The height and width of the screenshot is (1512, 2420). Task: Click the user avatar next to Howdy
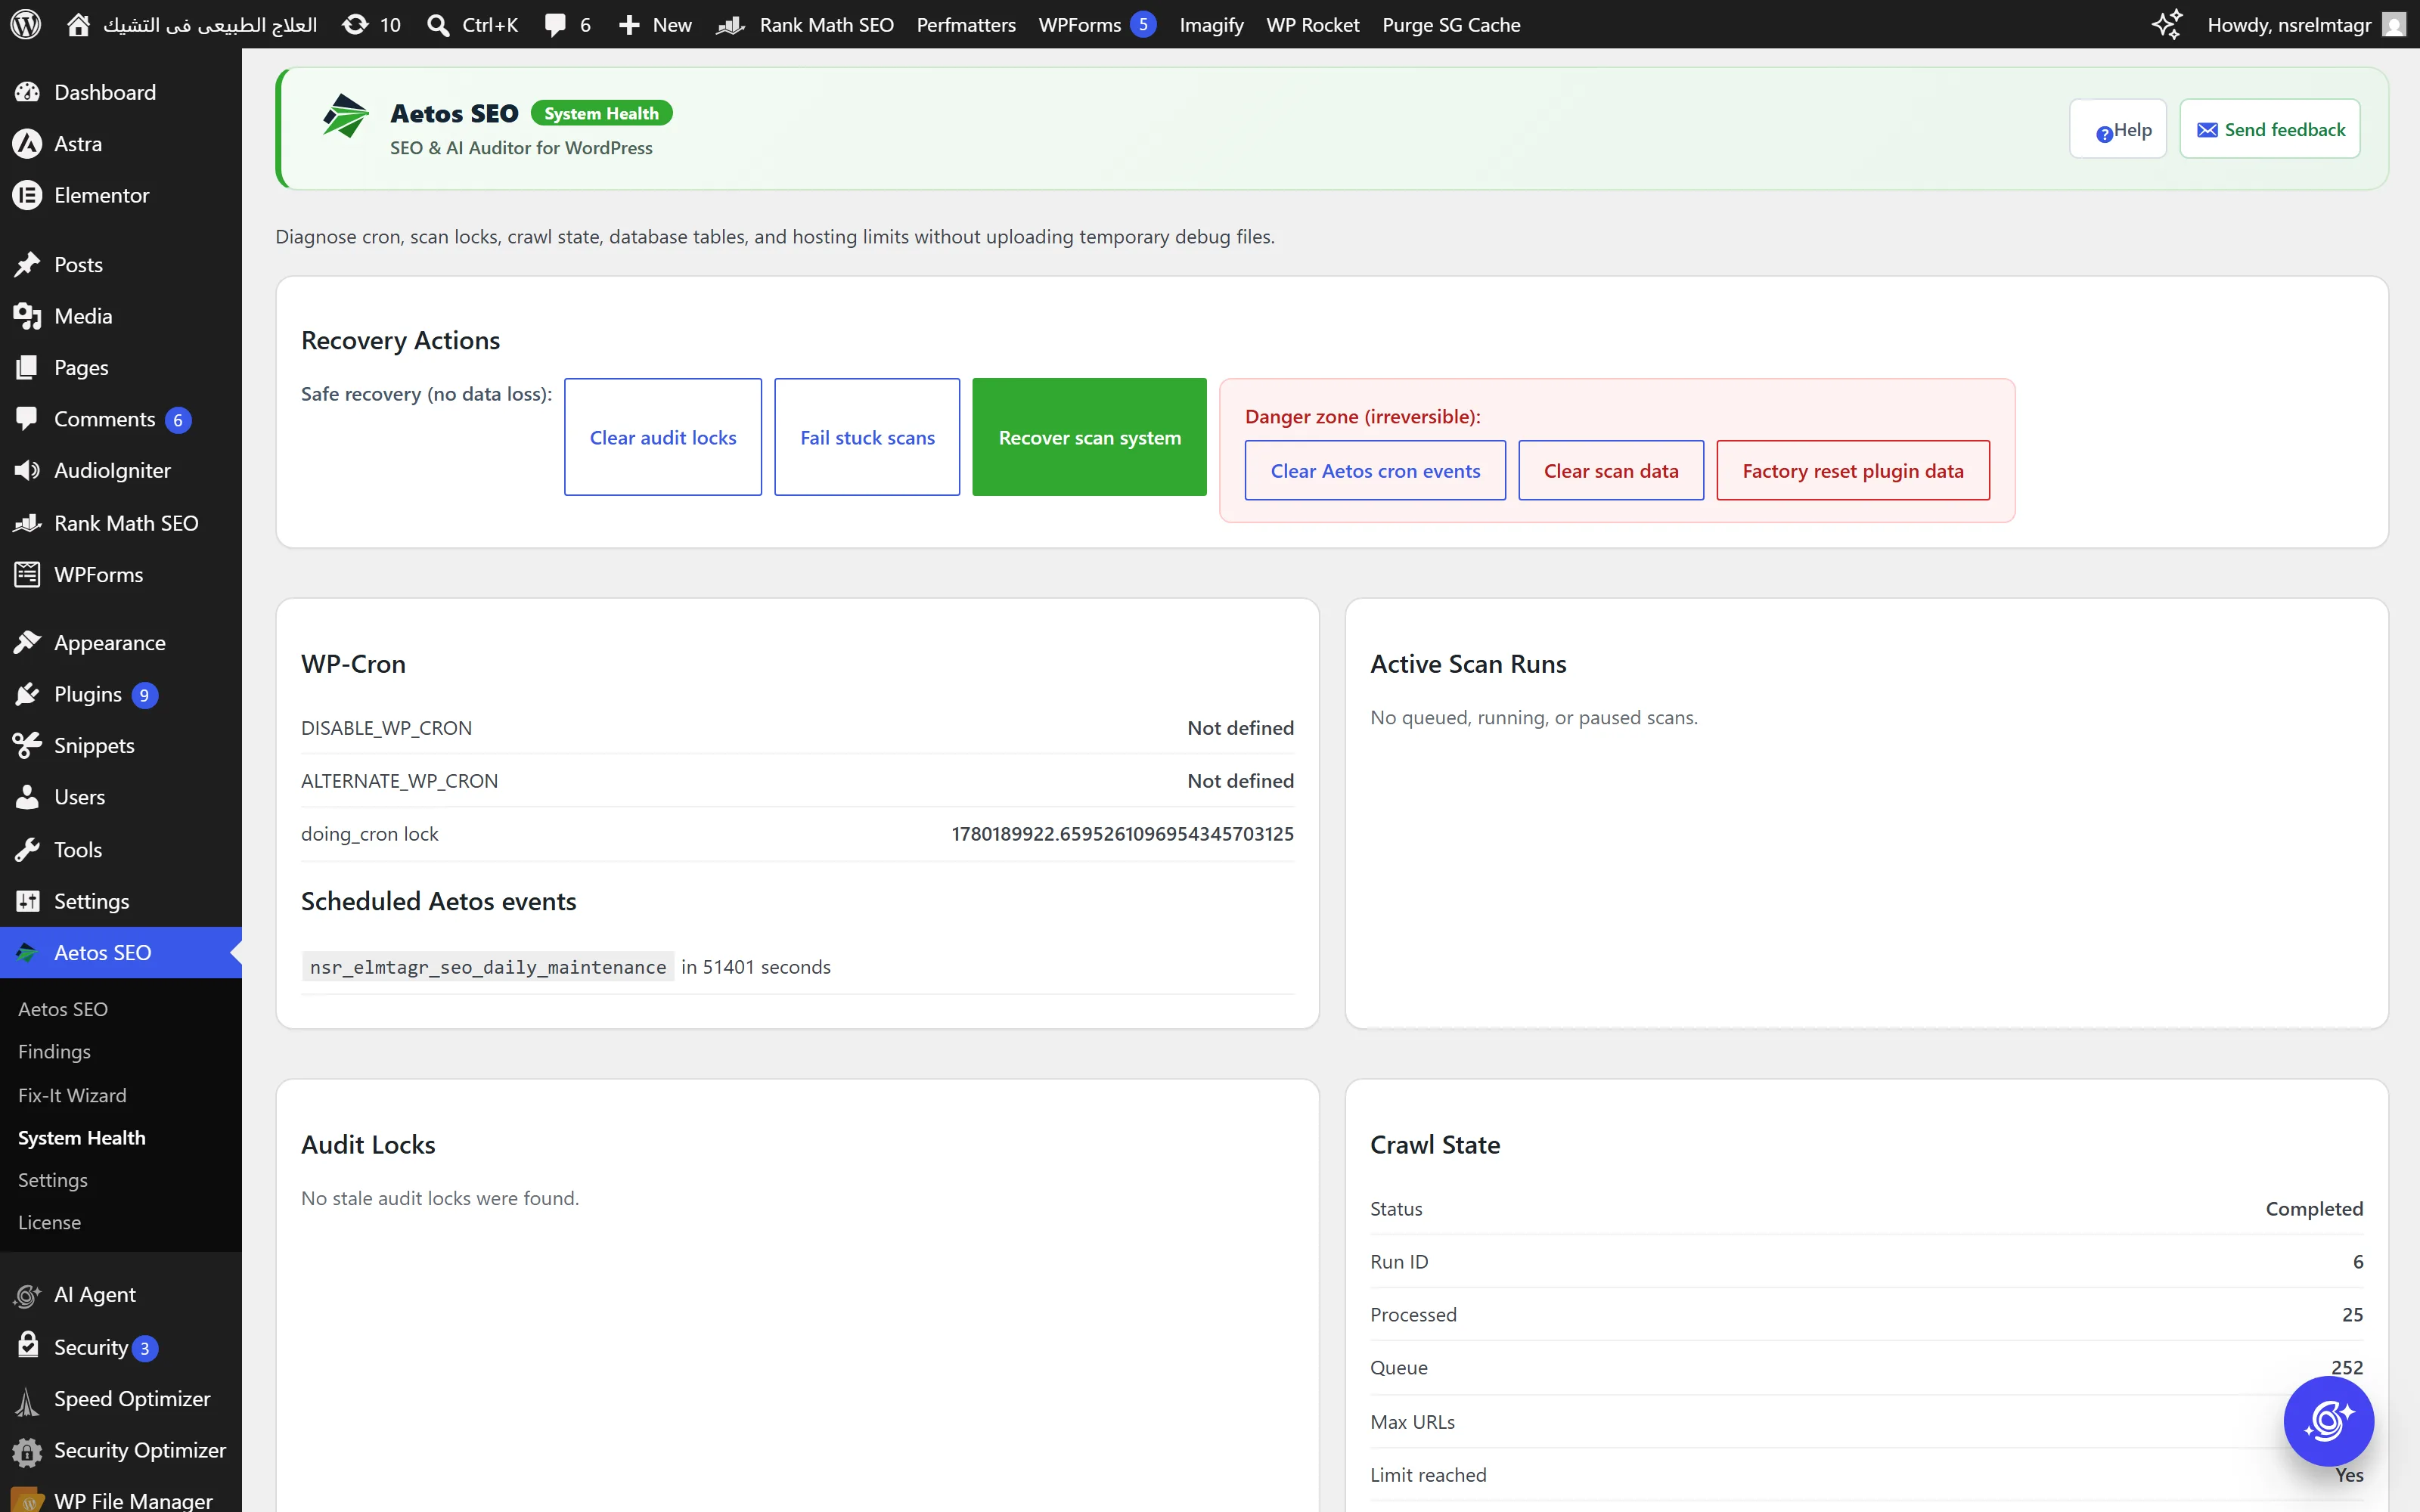click(2394, 24)
